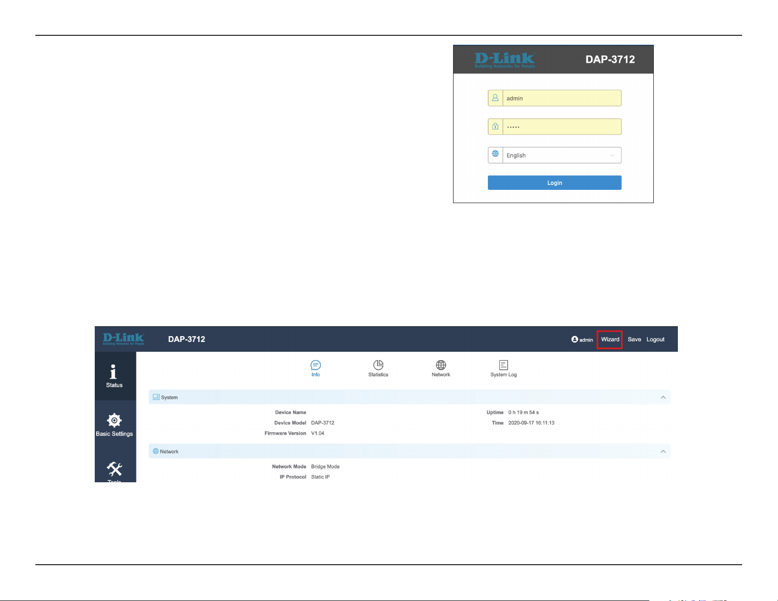The image size is (778, 601).
Task: Click the masked password input field
Action: pyautogui.click(x=562, y=127)
